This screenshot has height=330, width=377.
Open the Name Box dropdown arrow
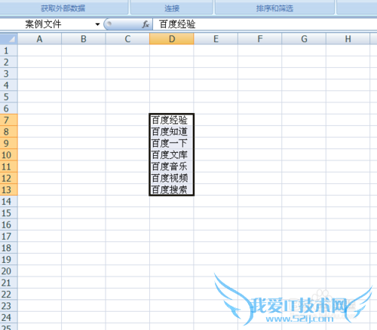(97, 24)
